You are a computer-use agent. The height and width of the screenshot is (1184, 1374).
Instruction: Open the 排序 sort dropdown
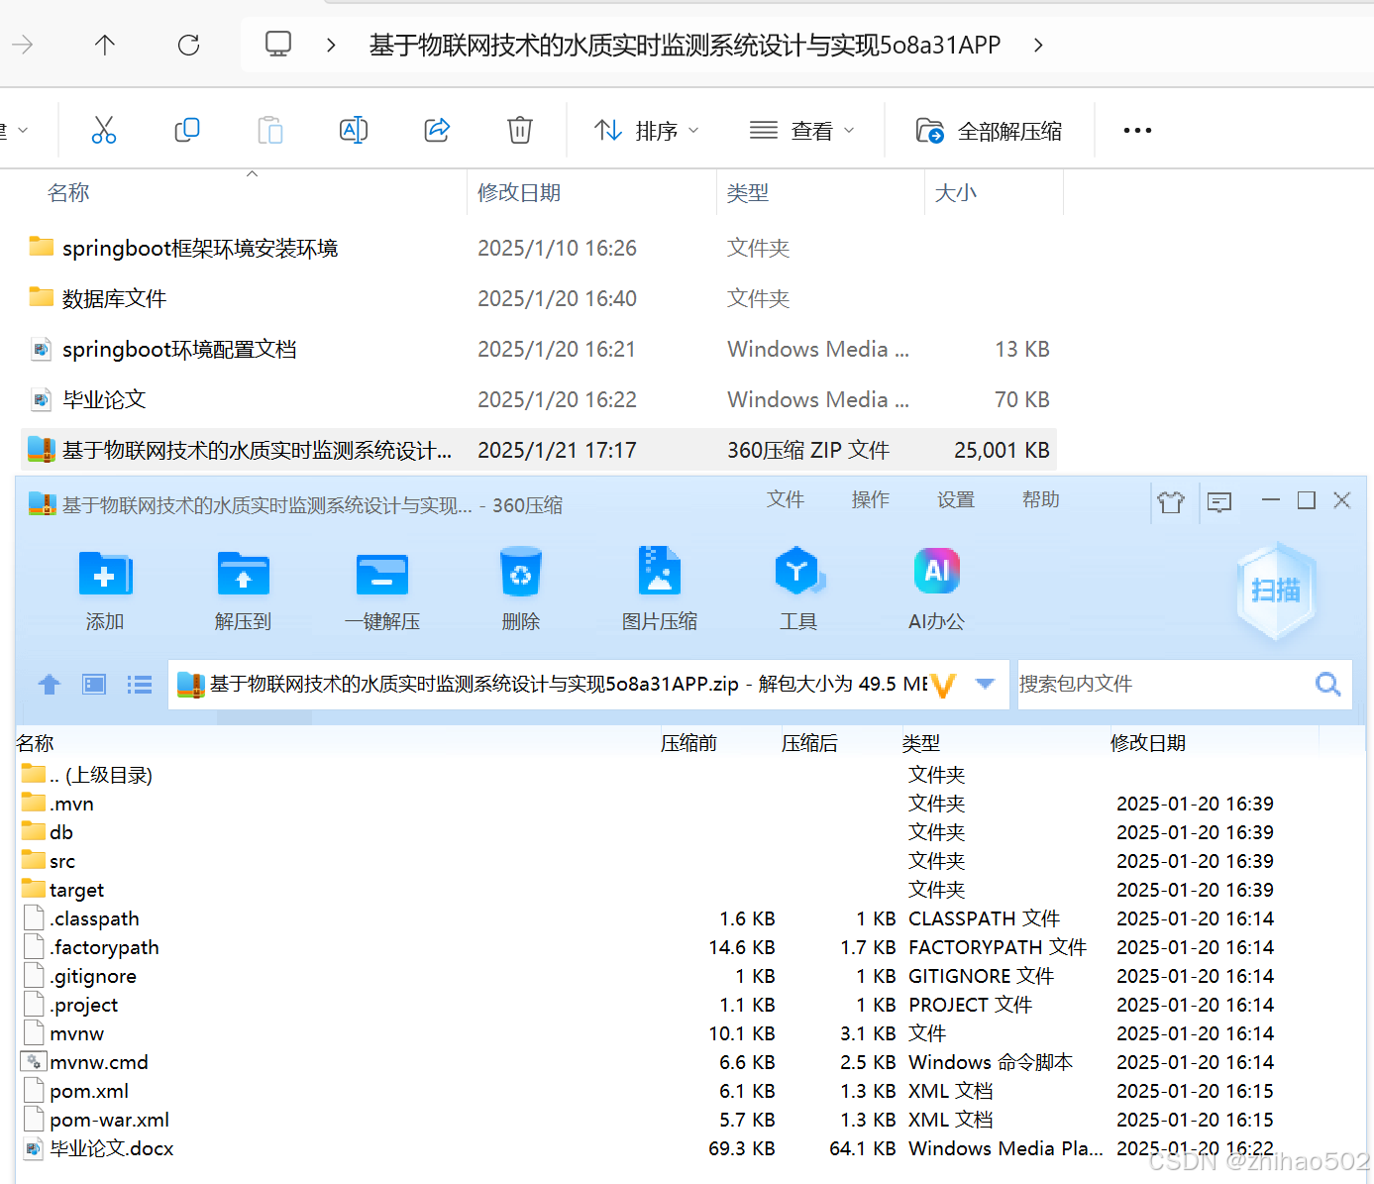647,130
